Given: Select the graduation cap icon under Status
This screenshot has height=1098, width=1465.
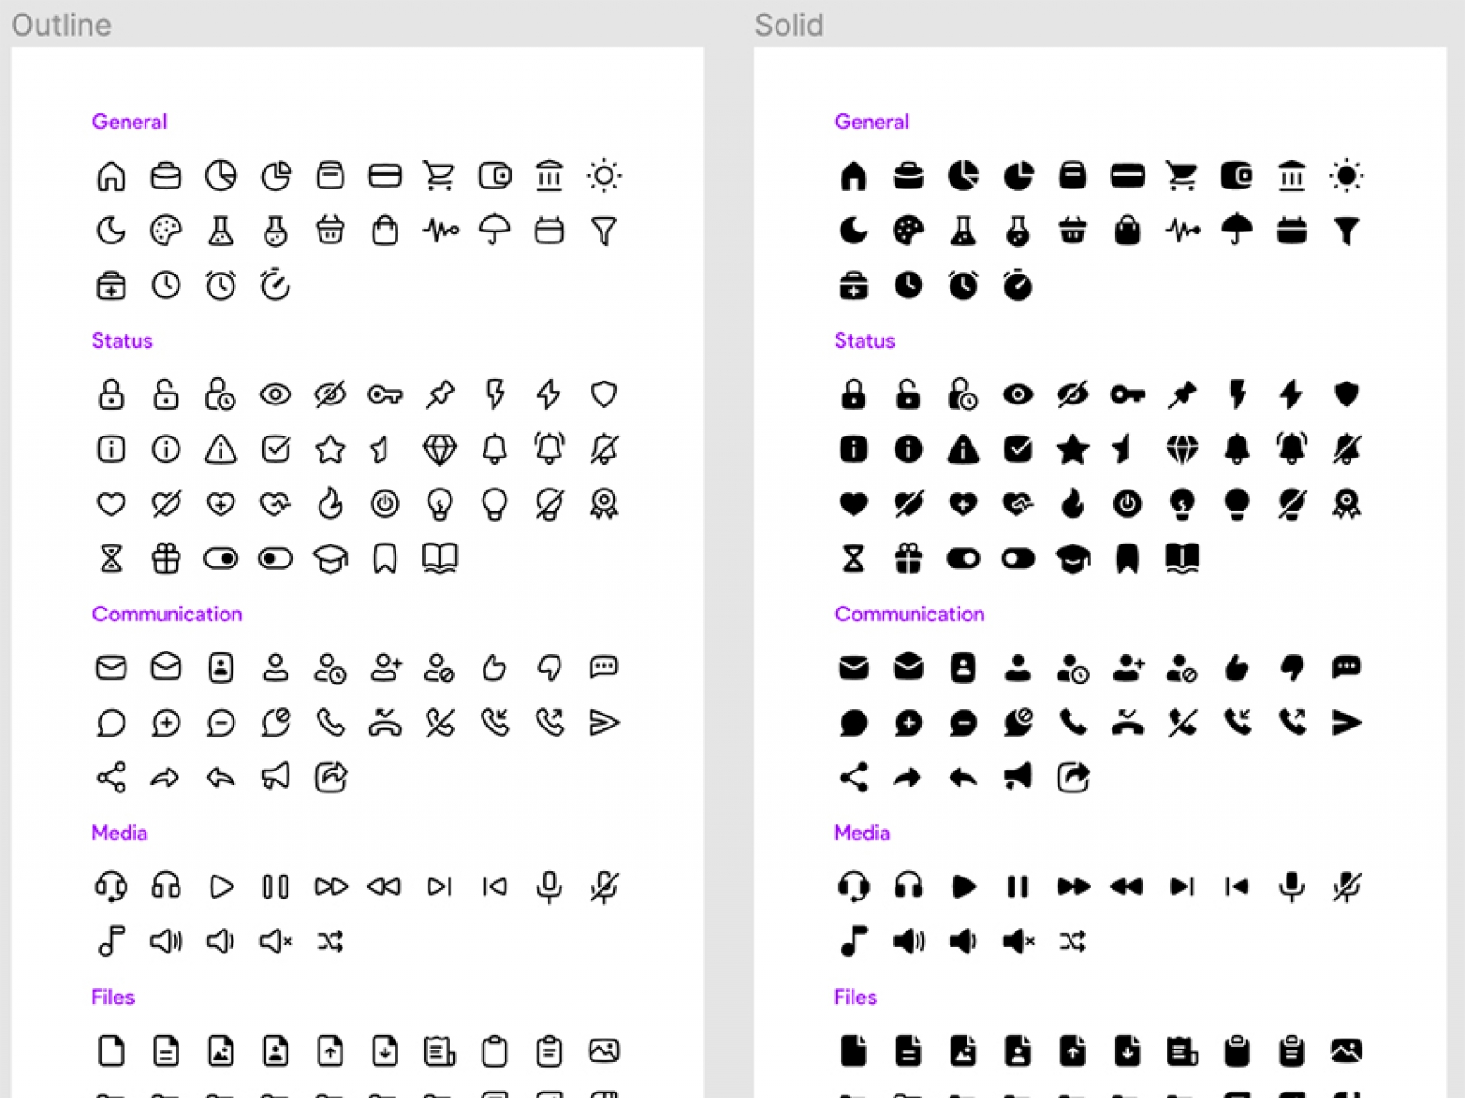Looking at the screenshot, I should coord(331,557).
